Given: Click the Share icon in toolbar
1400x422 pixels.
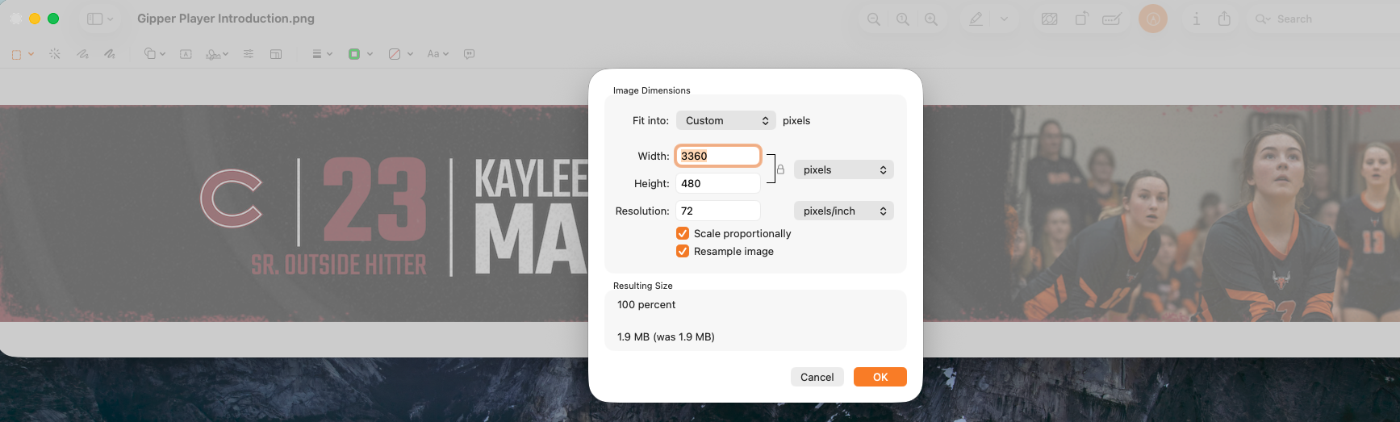Looking at the screenshot, I should pyautogui.click(x=1224, y=19).
